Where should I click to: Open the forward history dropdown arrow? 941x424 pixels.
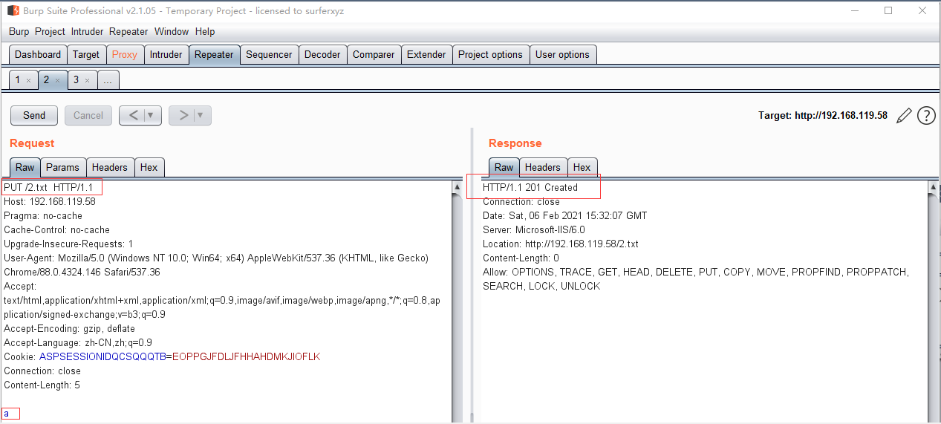201,115
